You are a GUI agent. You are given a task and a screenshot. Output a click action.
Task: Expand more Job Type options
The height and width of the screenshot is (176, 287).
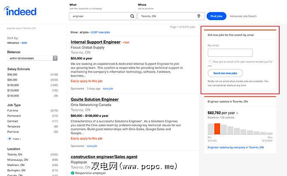coord(16,139)
